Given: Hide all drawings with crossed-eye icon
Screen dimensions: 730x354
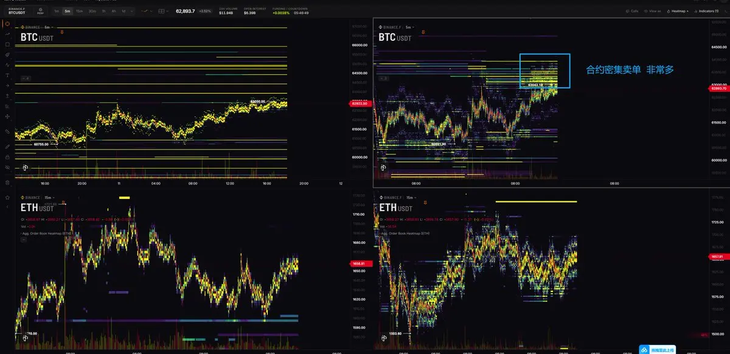Looking at the screenshot, I should [7, 167].
